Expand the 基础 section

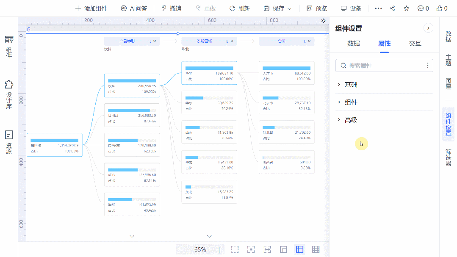[384, 85]
